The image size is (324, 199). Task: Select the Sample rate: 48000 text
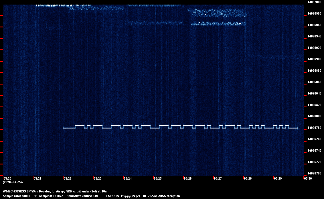(16, 196)
